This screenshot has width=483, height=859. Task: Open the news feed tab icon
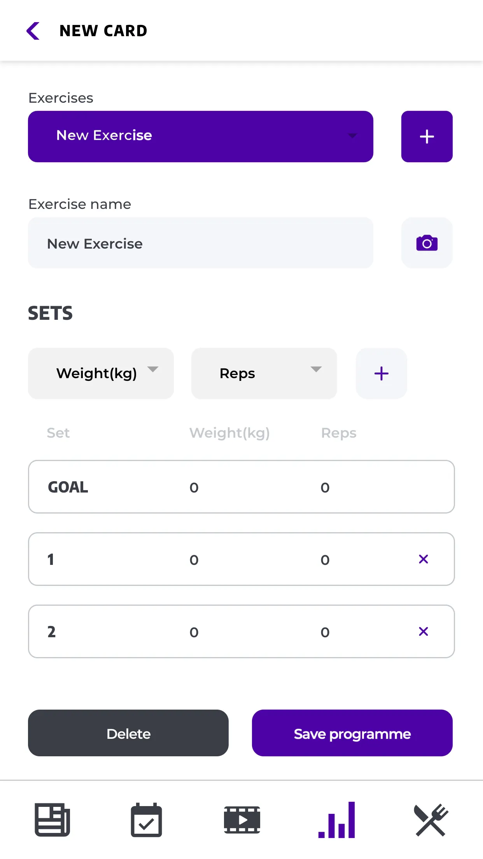tap(52, 820)
